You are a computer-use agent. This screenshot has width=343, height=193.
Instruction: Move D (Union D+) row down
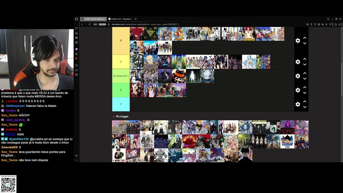tap(305, 79)
